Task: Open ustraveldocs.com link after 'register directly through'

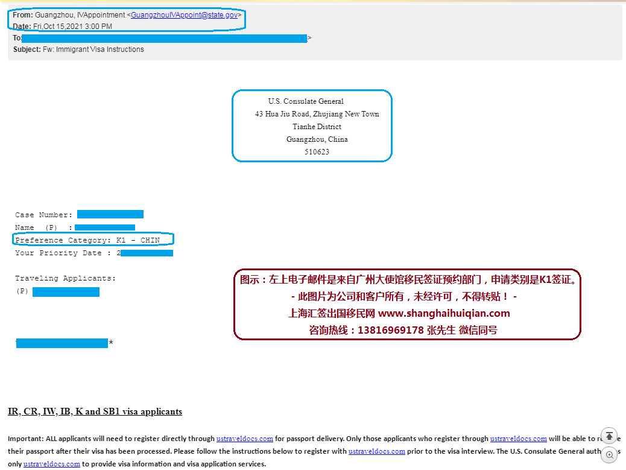Action: [245, 439]
